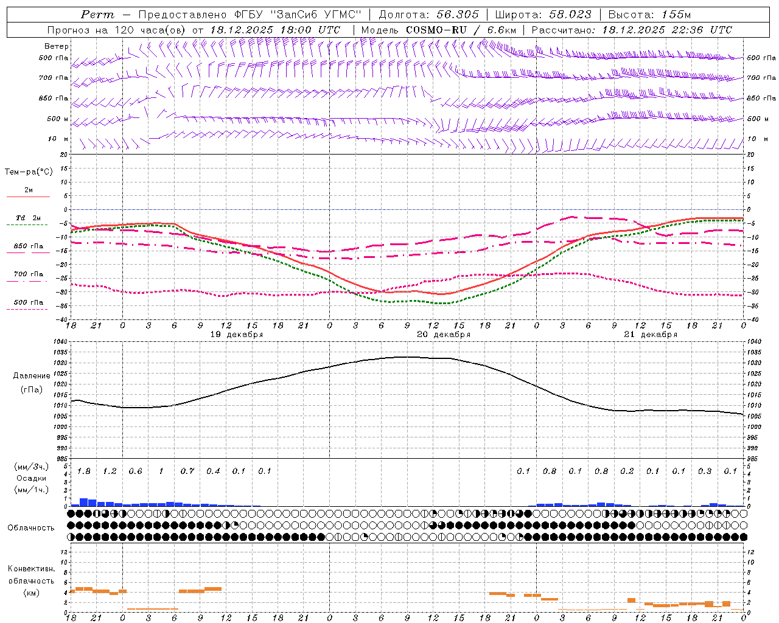Image resolution: width=779 pixels, height=623 pixels.
Task: Click the "Рассчитано: 18.12.2025 22:36 UTC" text
Action: click(x=632, y=30)
